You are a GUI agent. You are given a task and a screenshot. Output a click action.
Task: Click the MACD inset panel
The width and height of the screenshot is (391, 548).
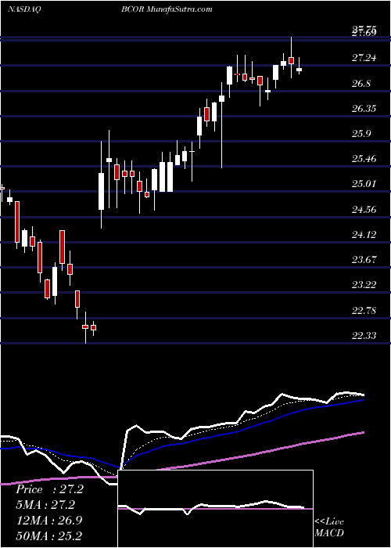point(215,509)
